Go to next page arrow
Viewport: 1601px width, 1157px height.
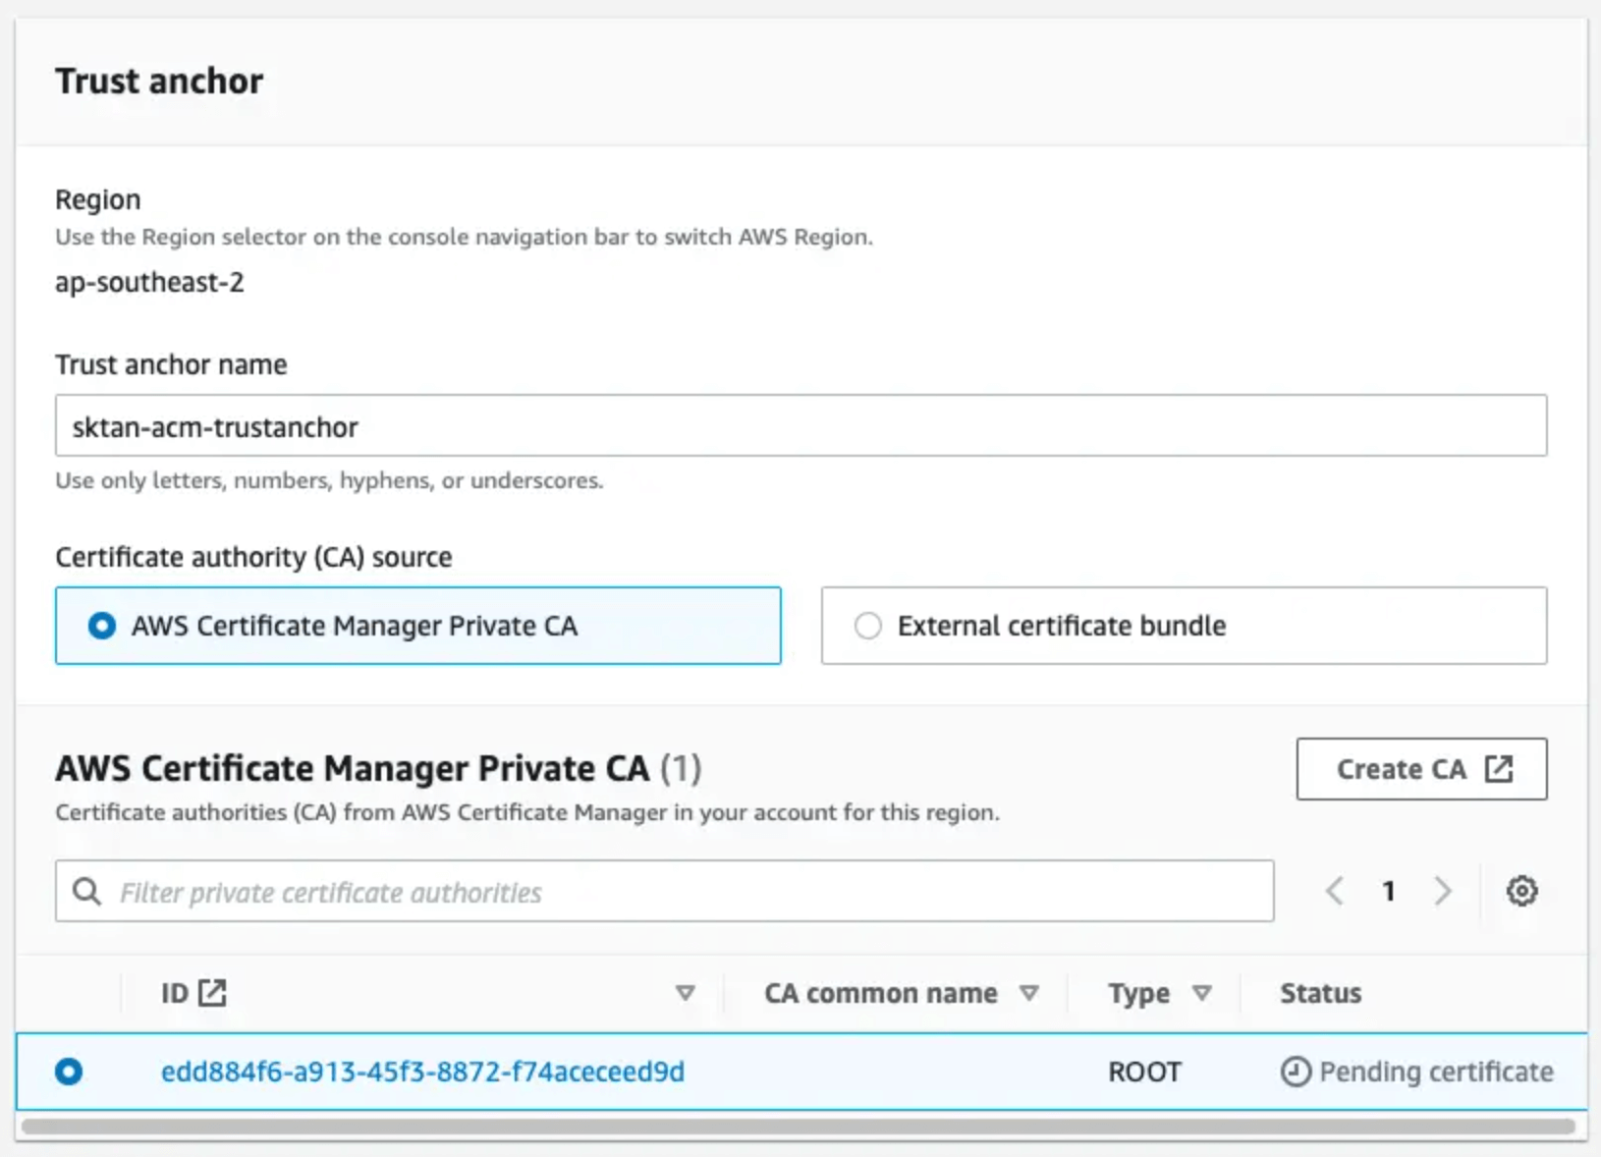pos(1442,891)
